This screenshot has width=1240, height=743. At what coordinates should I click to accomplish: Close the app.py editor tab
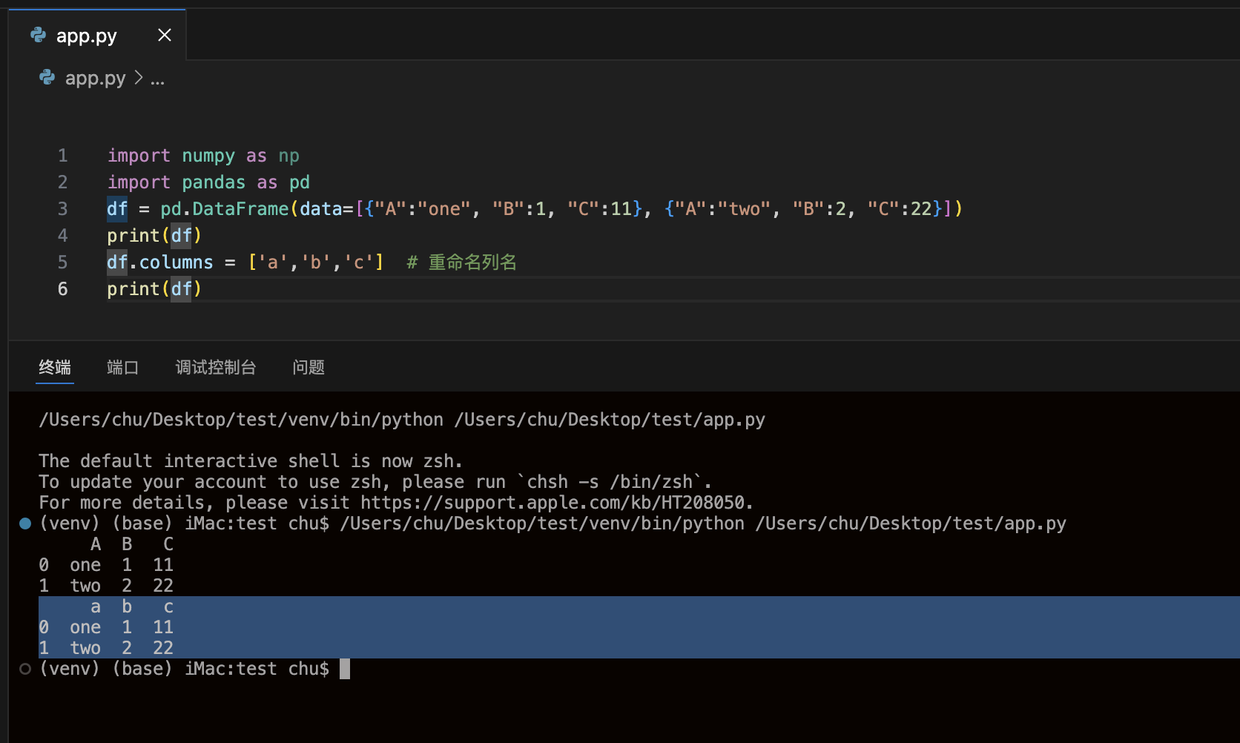(165, 35)
